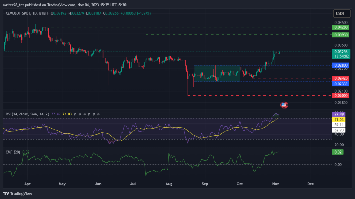This screenshot has width=355, height=199.
Task: Click the current price 0.03256 label
Action: (341, 52)
